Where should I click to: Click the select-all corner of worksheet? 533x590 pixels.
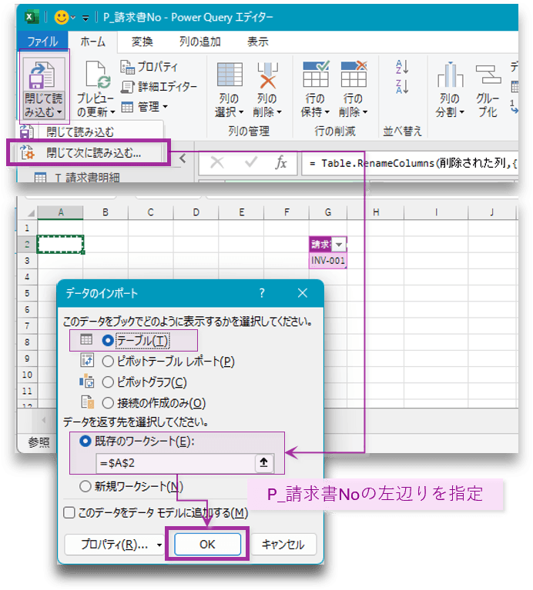point(28,212)
